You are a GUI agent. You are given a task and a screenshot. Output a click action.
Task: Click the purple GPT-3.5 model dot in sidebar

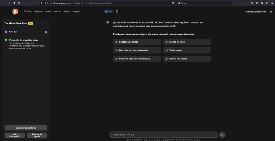click(x=6, y=32)
